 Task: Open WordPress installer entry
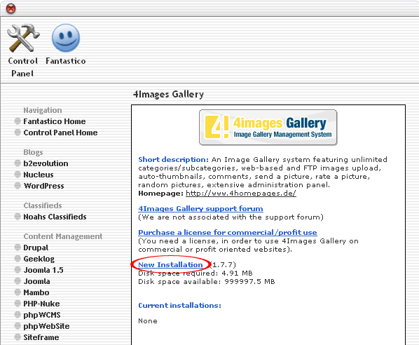(44, 186)
